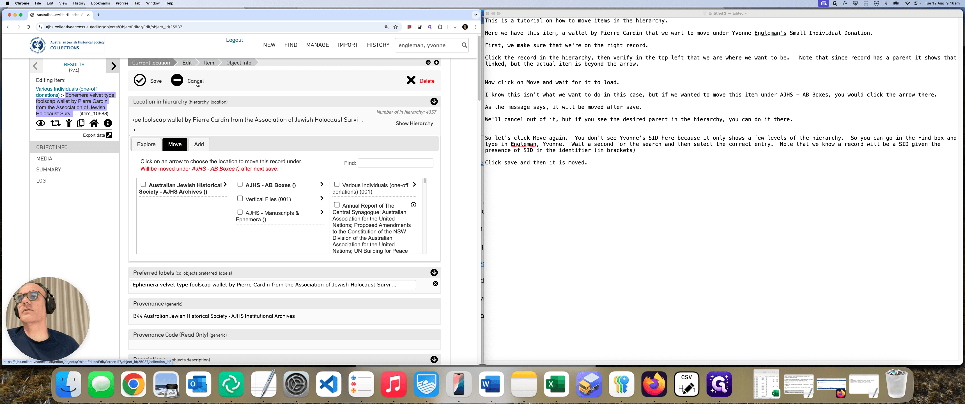The width and height of the screenshot is (965, 404).
Task: Tick the Vertical Files (001) checkbox
Action: click(240, 198)
